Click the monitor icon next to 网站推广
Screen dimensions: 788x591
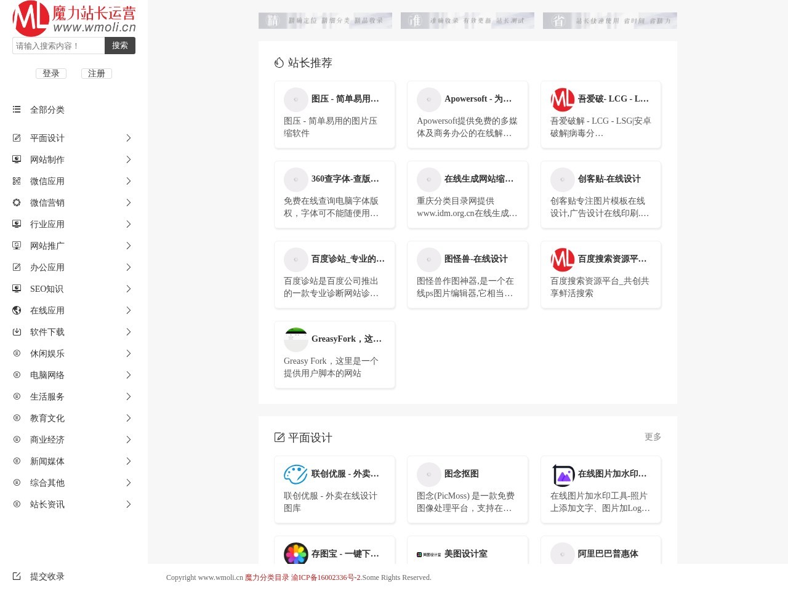point(17,246)
